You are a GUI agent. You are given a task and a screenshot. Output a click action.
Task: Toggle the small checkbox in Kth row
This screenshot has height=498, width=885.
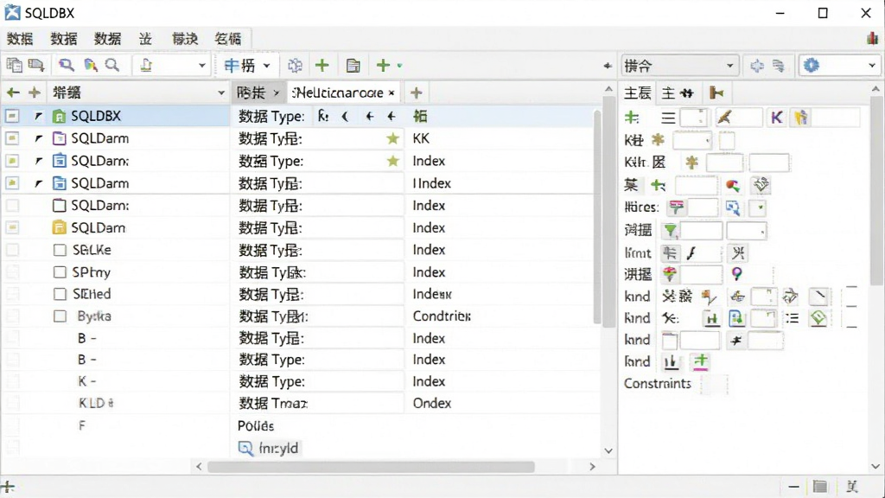727,140
